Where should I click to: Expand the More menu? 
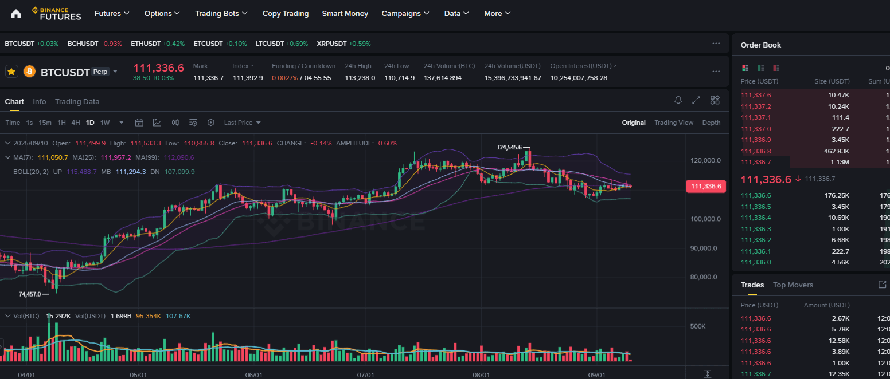click(497, 14)
